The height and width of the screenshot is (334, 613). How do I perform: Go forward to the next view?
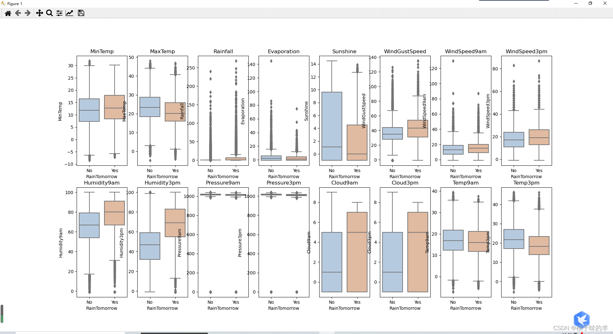click(28, 13)
